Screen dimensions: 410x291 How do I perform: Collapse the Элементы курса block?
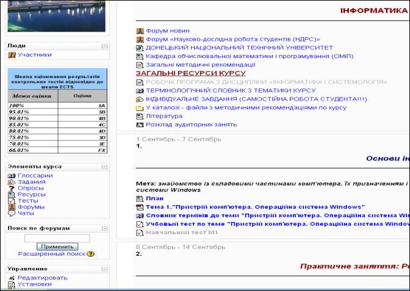pyautogui.click(x=104, y=167)
